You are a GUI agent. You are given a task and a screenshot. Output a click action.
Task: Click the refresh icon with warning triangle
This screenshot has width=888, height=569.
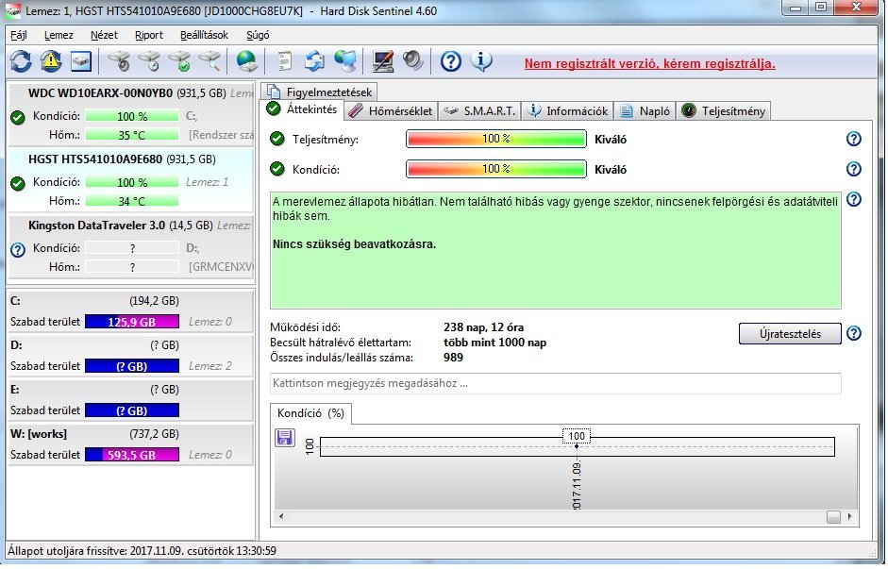click(51, 61)
